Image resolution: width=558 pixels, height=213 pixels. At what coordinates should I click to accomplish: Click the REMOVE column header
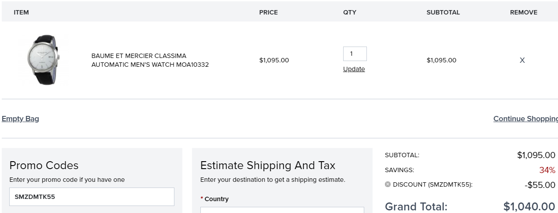pyautogui.click(x=524, y=12)
